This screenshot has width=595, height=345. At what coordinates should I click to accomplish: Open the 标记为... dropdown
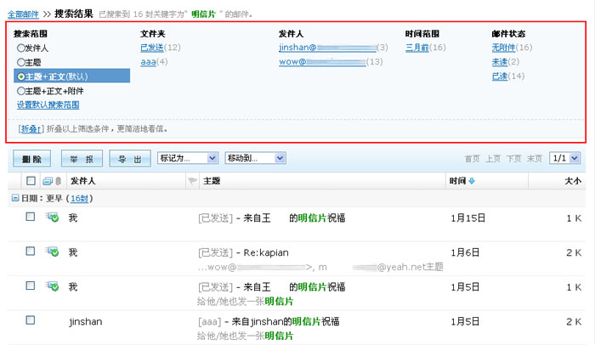click(187, 158)
